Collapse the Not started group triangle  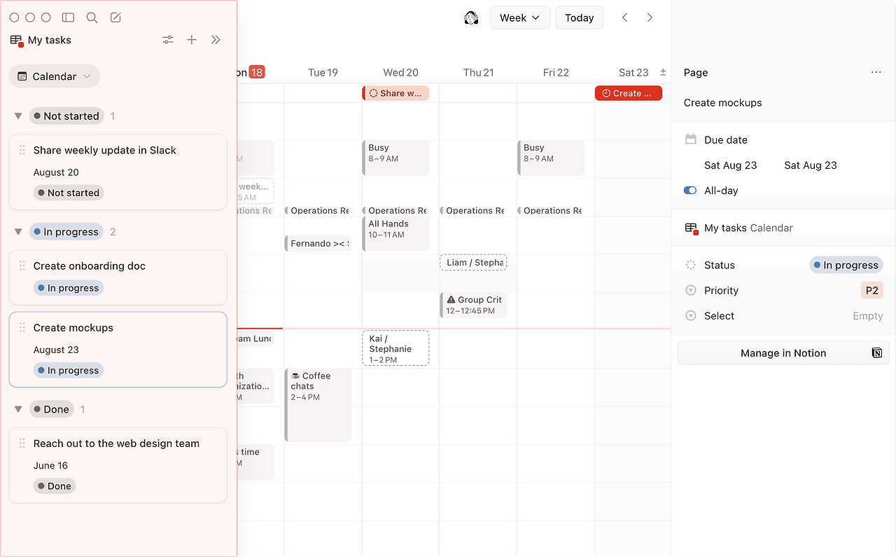click(x=18, y=116)
